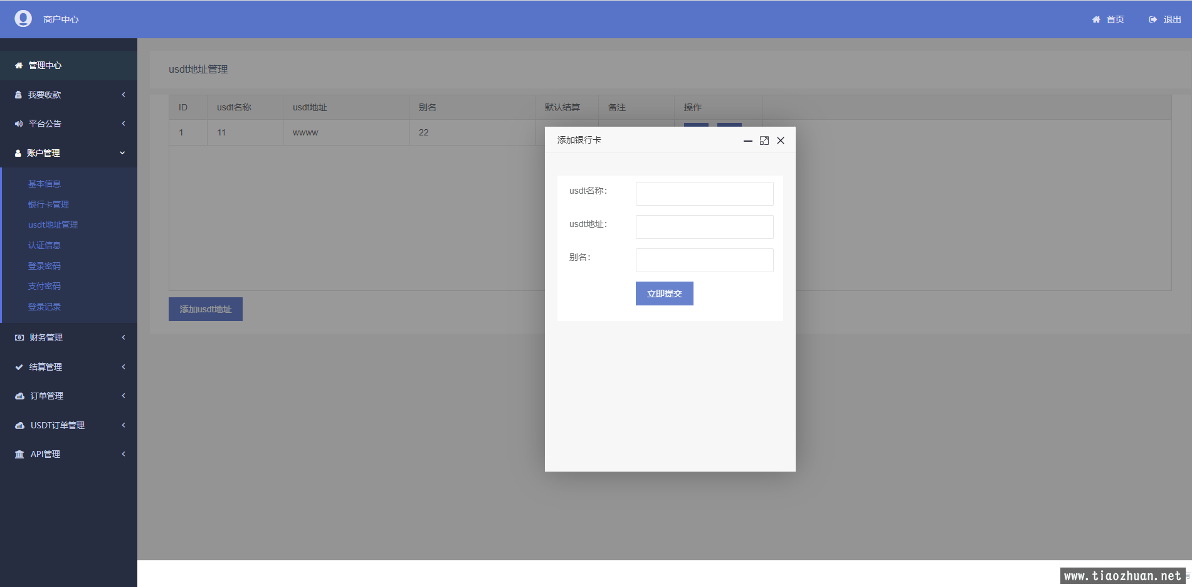Focus the usdt地址 input field
This screenshot has width=1192, height=587.
coord(704,227)
